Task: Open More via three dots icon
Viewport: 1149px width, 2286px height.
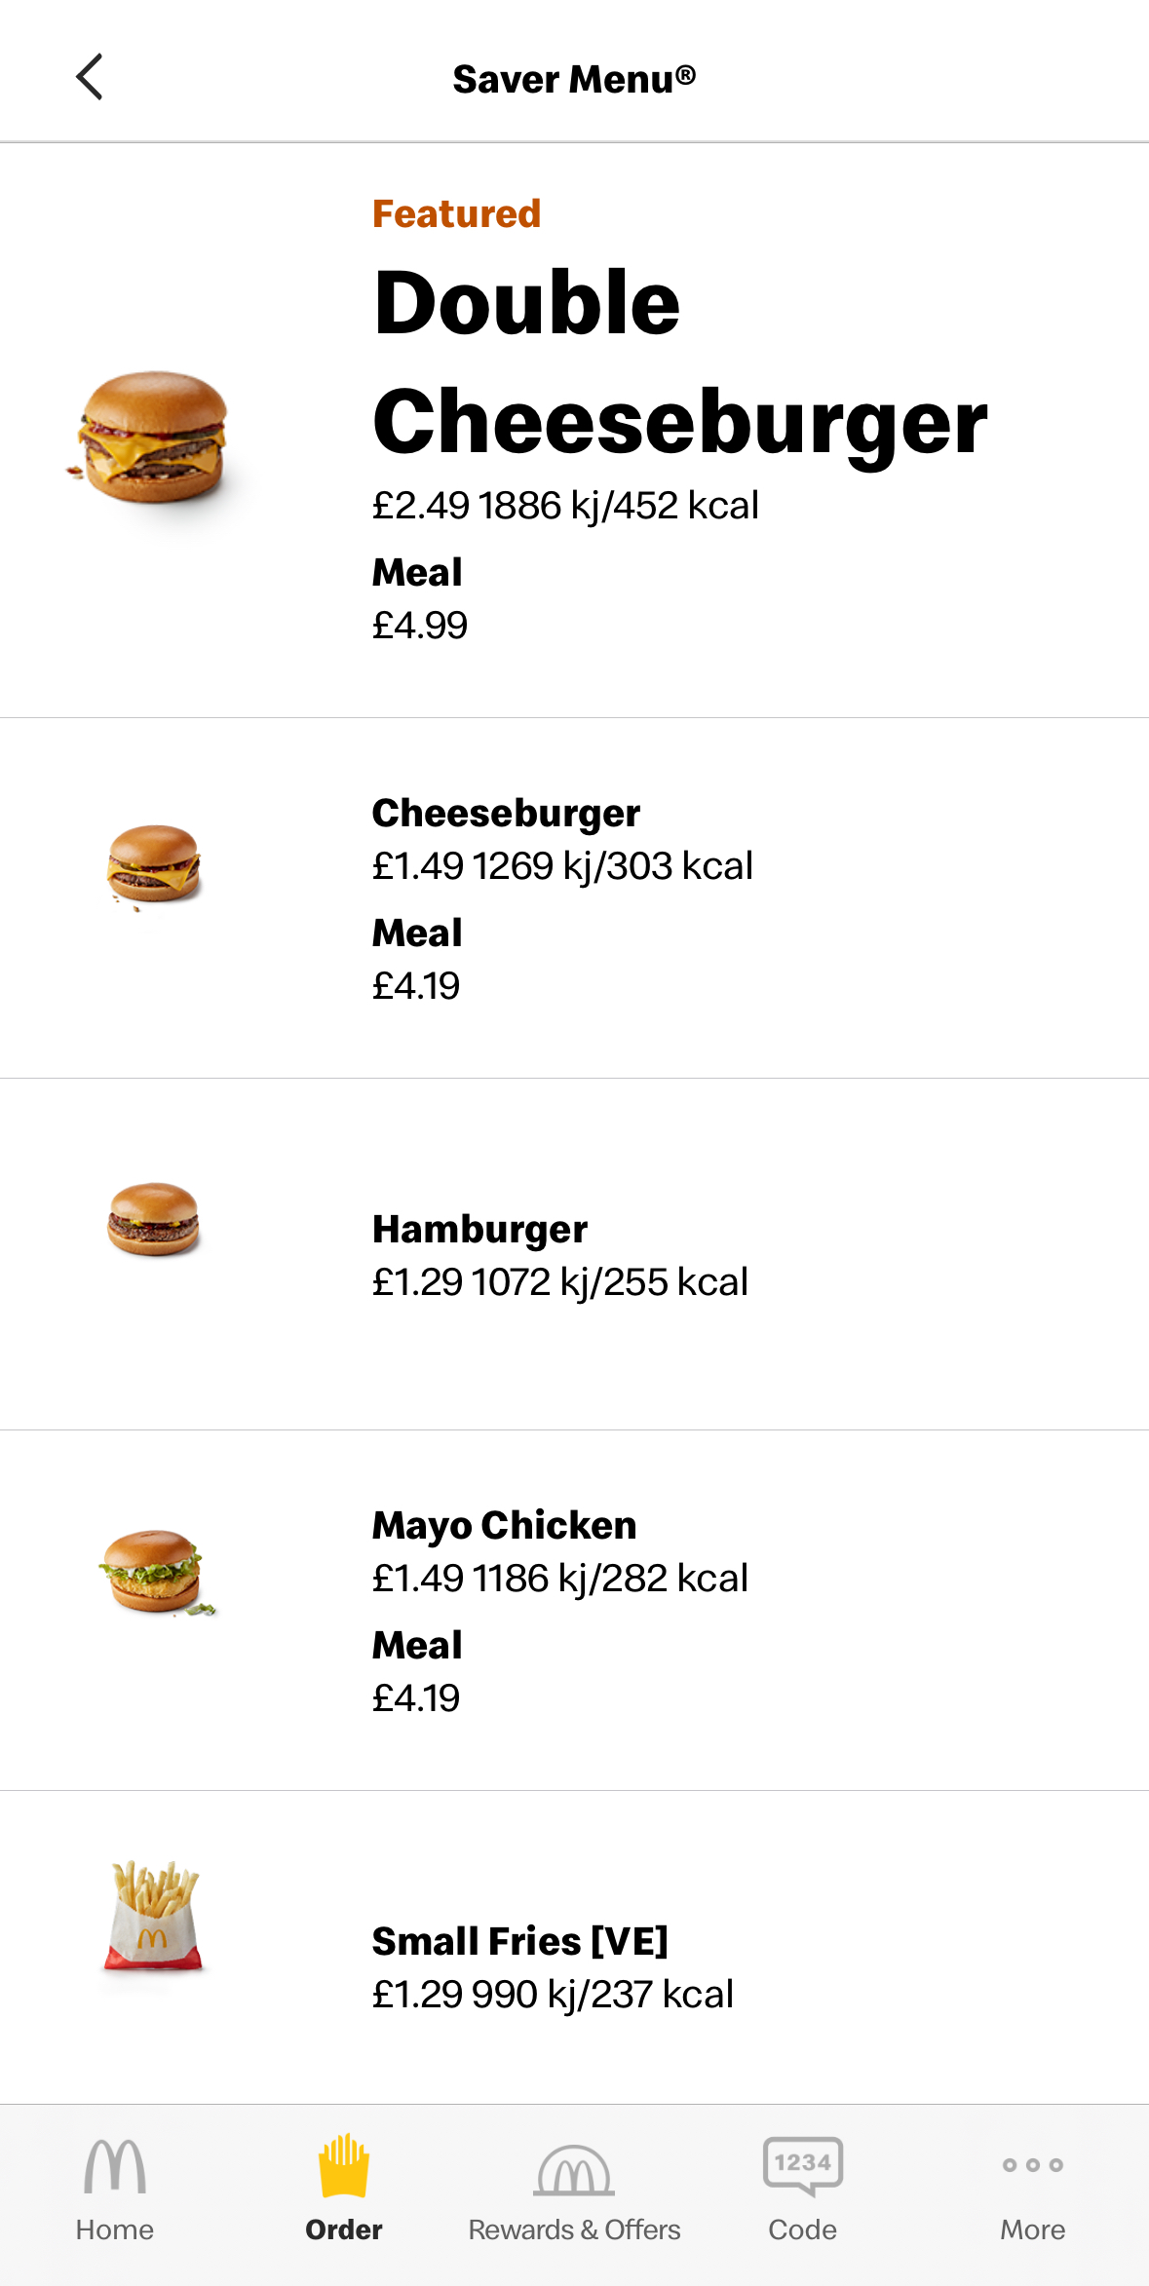Action: point(1032,2165)
